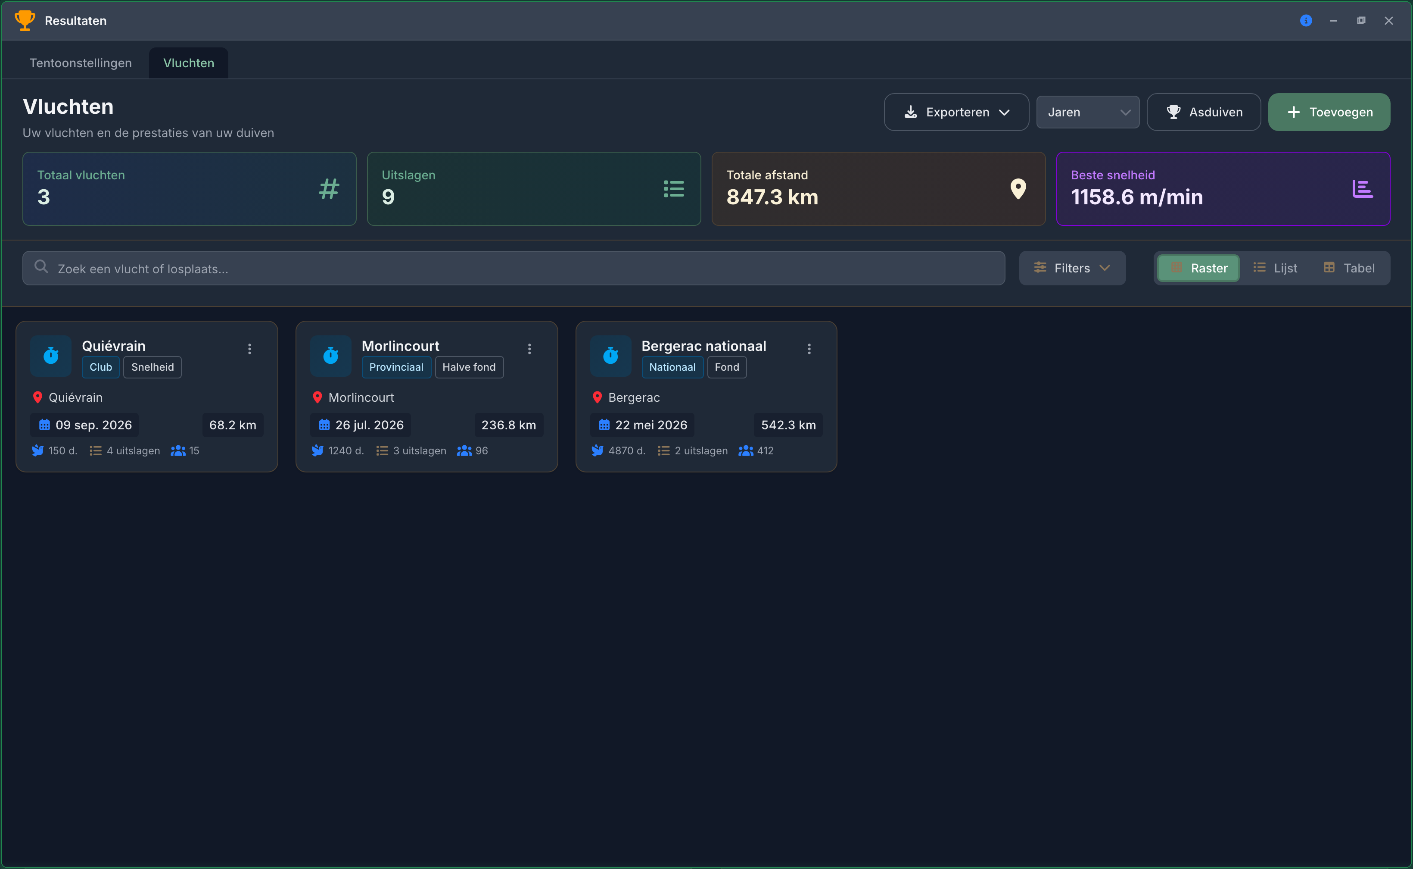Click the 1158.6 m/min best speed value
The image size is (1413, 869).
pyautogui.click(x=1136, y=197)
